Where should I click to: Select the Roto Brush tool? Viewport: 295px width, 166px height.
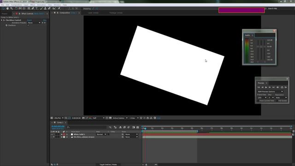pyautogui.click(x=54, y=8)
